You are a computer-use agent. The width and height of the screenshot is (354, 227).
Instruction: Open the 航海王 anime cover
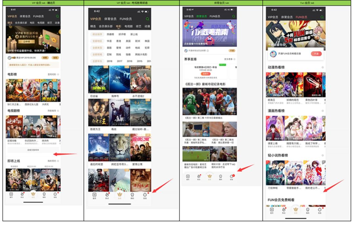(275, 85)
